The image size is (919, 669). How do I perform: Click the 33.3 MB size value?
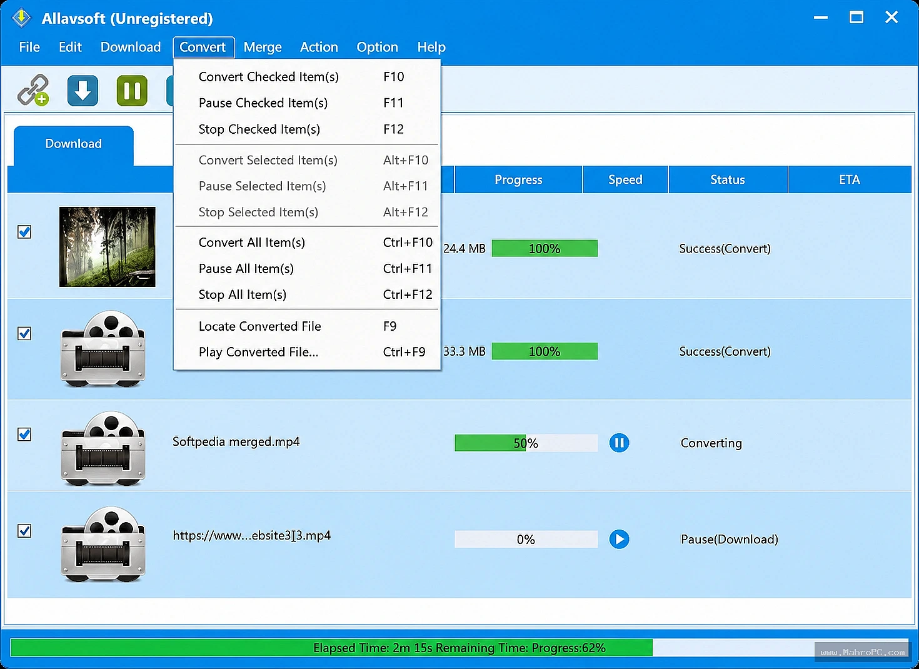click(465, 351)
